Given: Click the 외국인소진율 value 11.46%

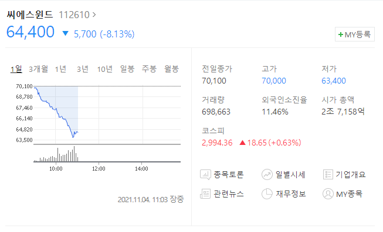Looking at the screenshot, I should [x=275, y=112].
